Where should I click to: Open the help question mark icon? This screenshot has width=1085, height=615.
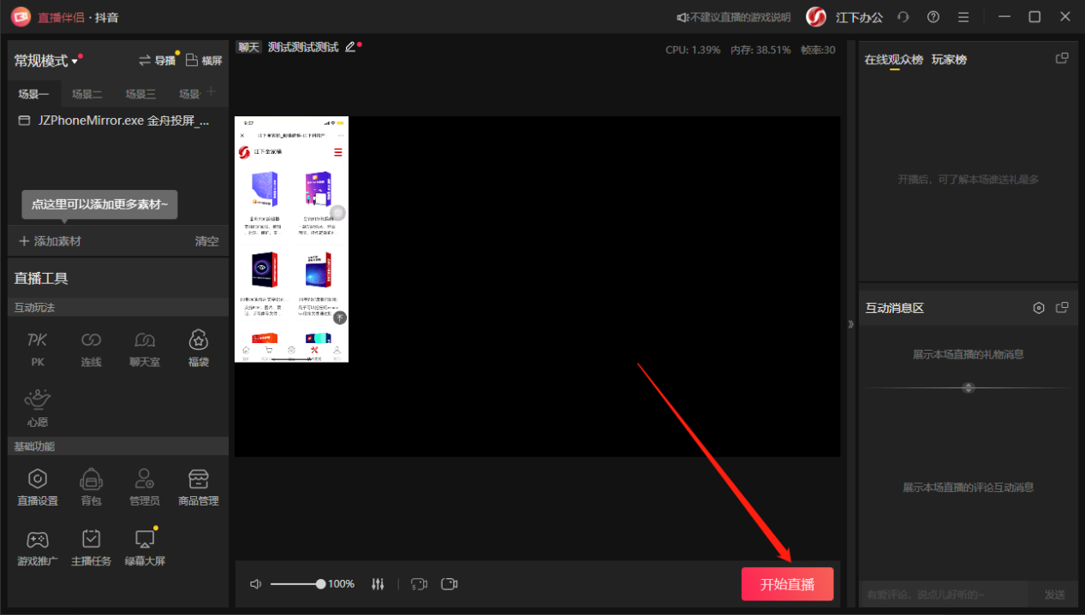click(x=933, y=17)
